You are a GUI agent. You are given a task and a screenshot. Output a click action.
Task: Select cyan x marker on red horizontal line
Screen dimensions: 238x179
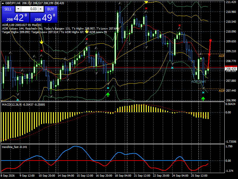click(x=172, y=68)
